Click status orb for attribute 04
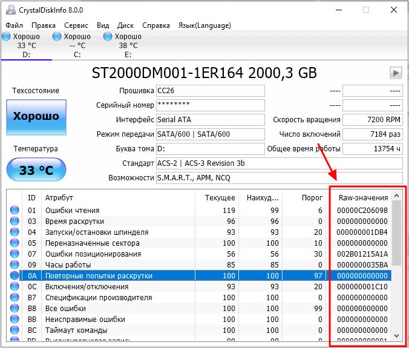Image resolution: width=409 pixels, height=348 pixels. (15, 232)
